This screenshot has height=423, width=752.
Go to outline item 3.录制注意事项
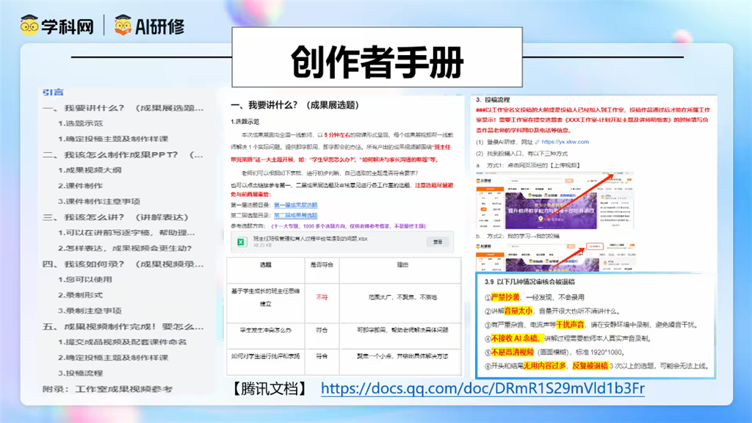pyautogui.click(x=90, y=311)
